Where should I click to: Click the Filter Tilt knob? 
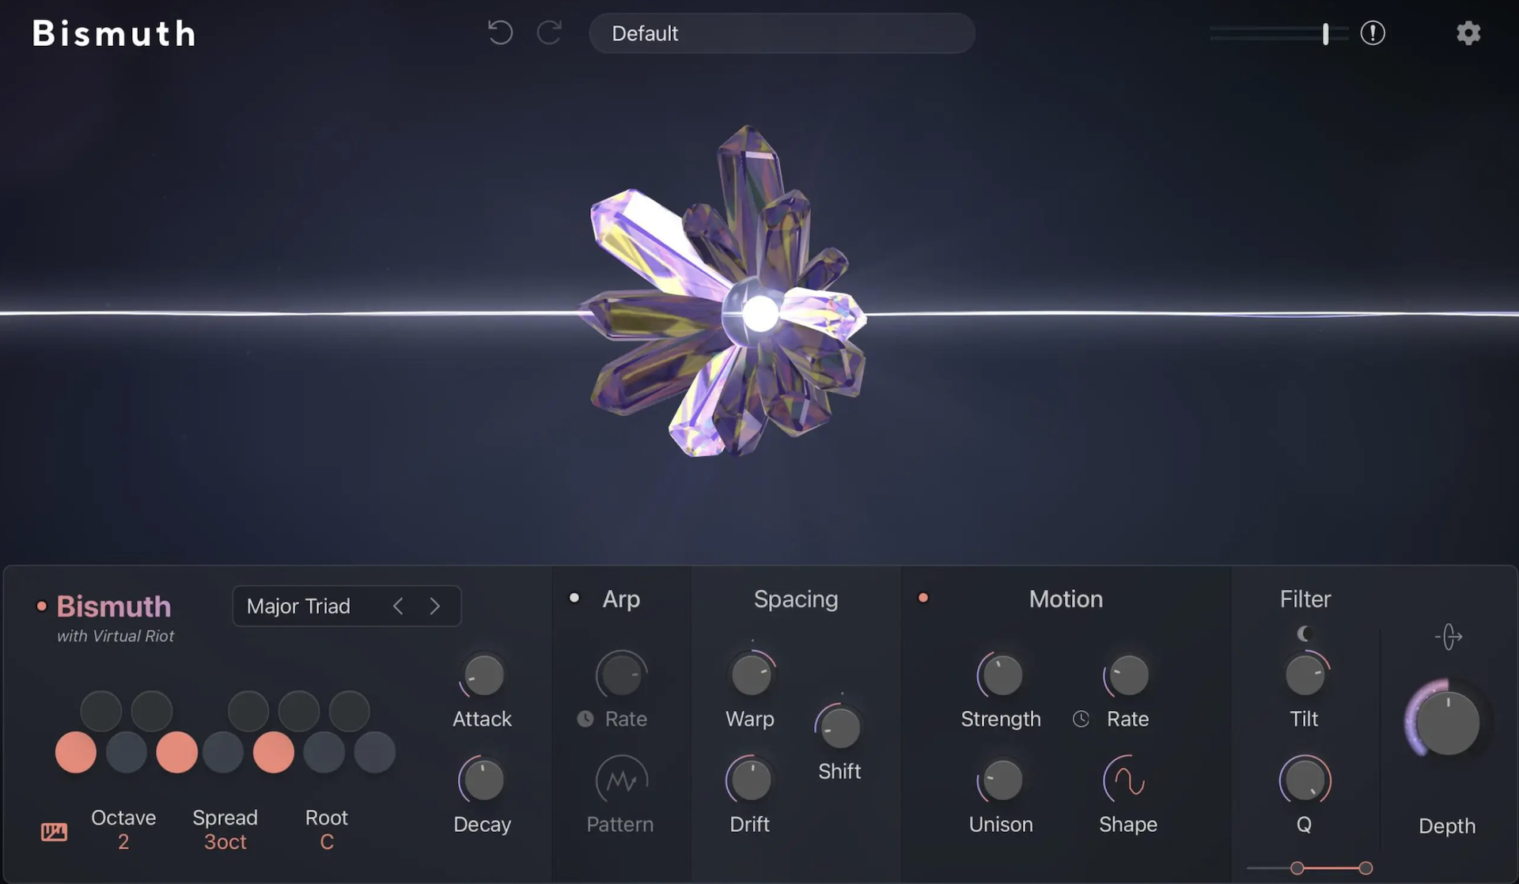pos(1305,675)
